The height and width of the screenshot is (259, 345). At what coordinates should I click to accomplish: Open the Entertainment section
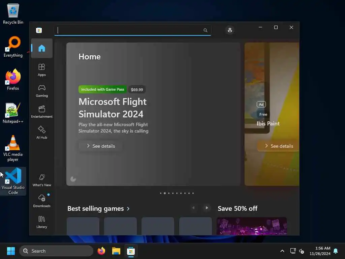(x=41, y=112)
